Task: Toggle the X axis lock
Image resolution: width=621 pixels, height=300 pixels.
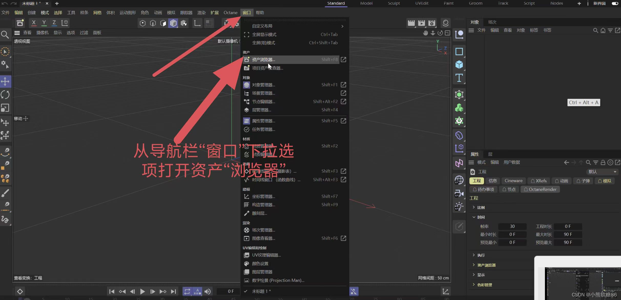Action: point(34,23)
